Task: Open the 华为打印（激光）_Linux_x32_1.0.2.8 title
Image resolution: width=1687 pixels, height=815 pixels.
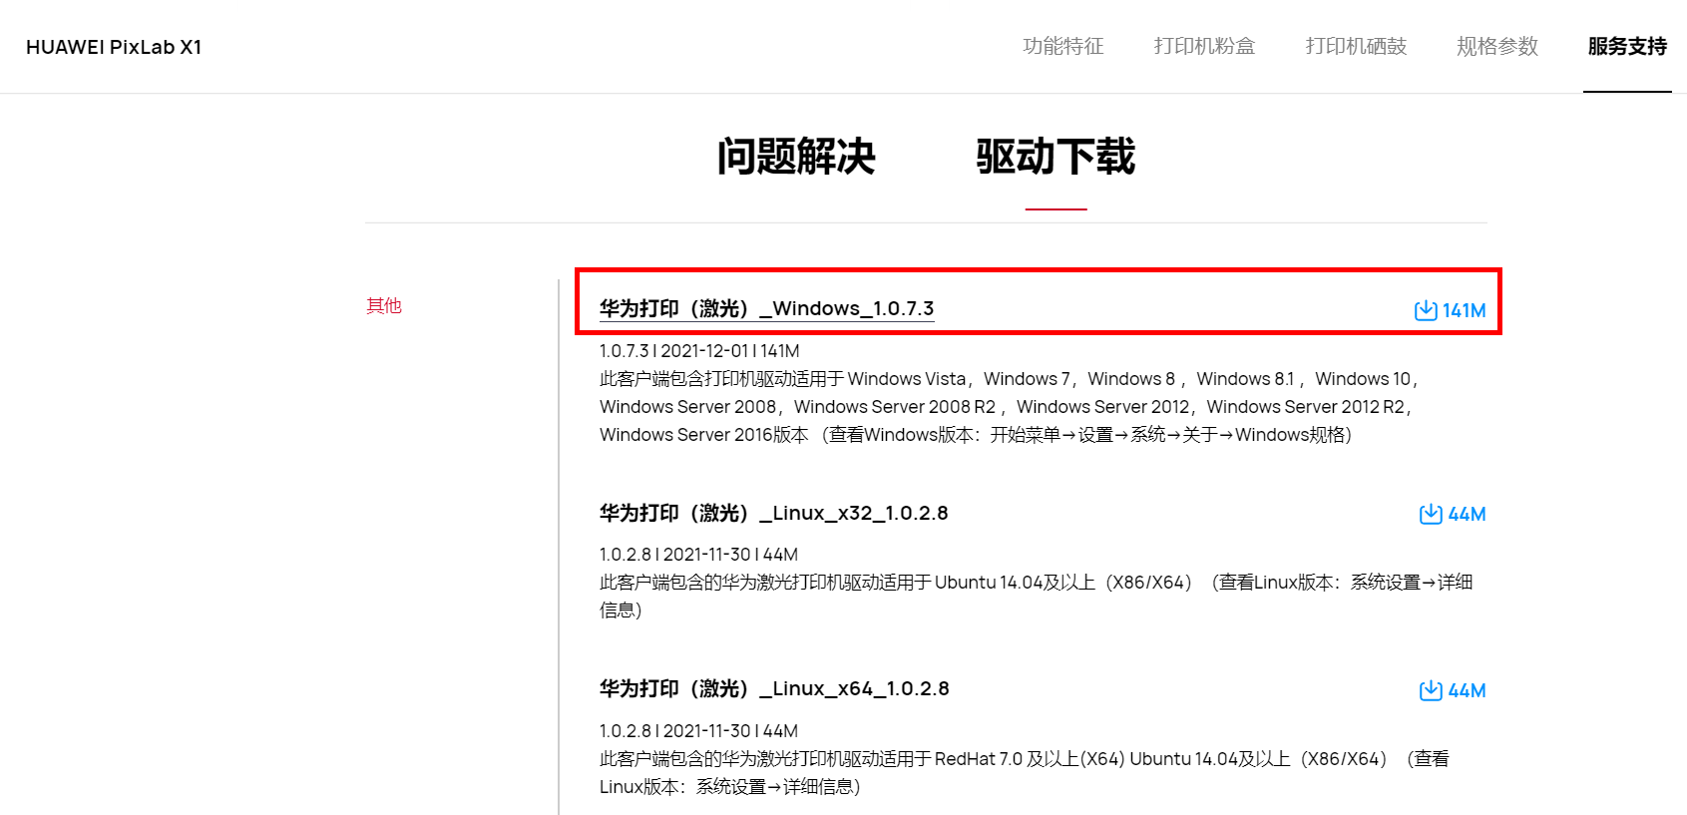Action: pos(773,513)
